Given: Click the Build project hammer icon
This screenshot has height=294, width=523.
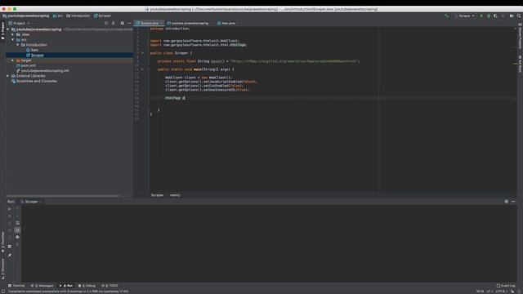Looking at the screenshot, I should click(447, 16).
